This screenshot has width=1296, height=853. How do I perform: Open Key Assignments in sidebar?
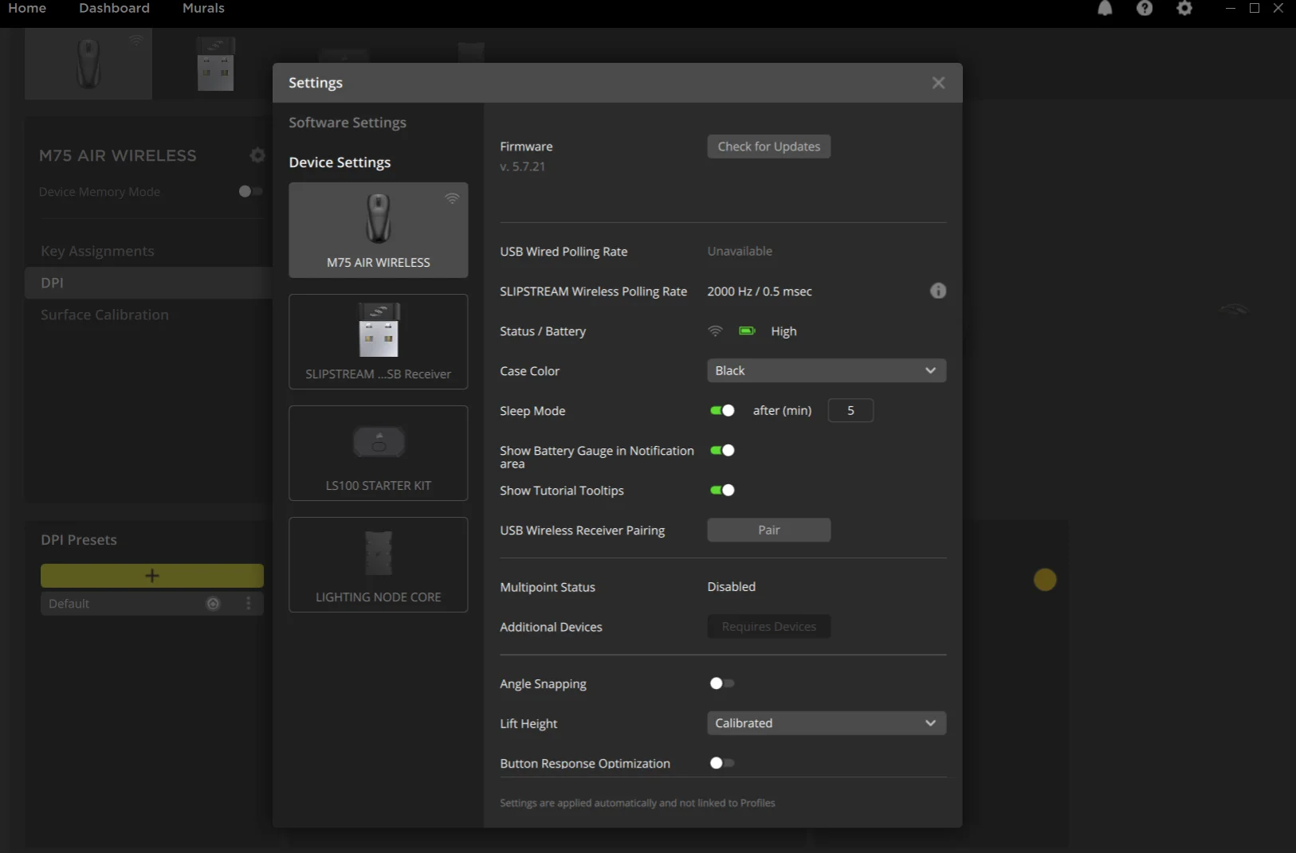tap(97, 251)
